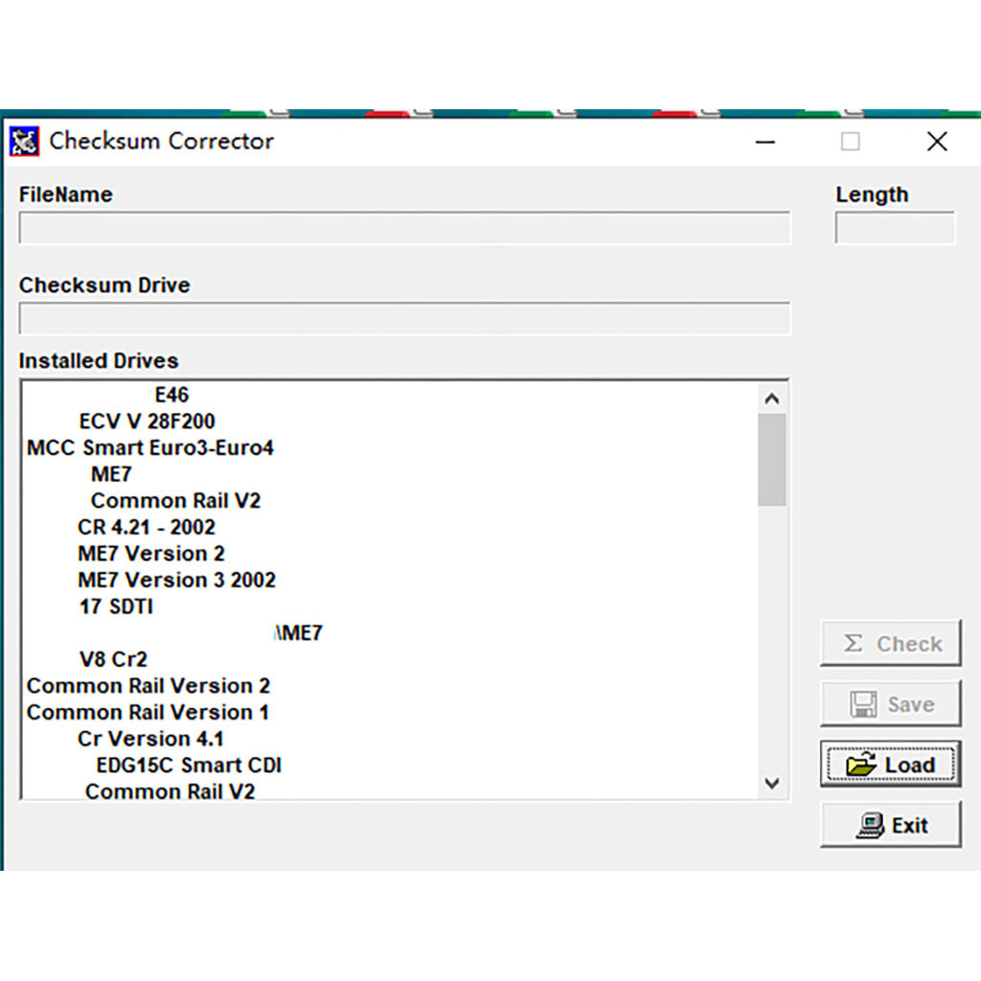Click the disabled Check button
The height and width of the screenshot is (981, 981).
pos(891,643)
